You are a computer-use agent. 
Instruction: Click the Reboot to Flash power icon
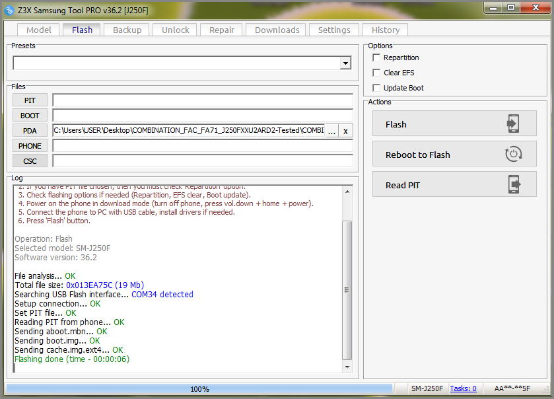point(513,154)
